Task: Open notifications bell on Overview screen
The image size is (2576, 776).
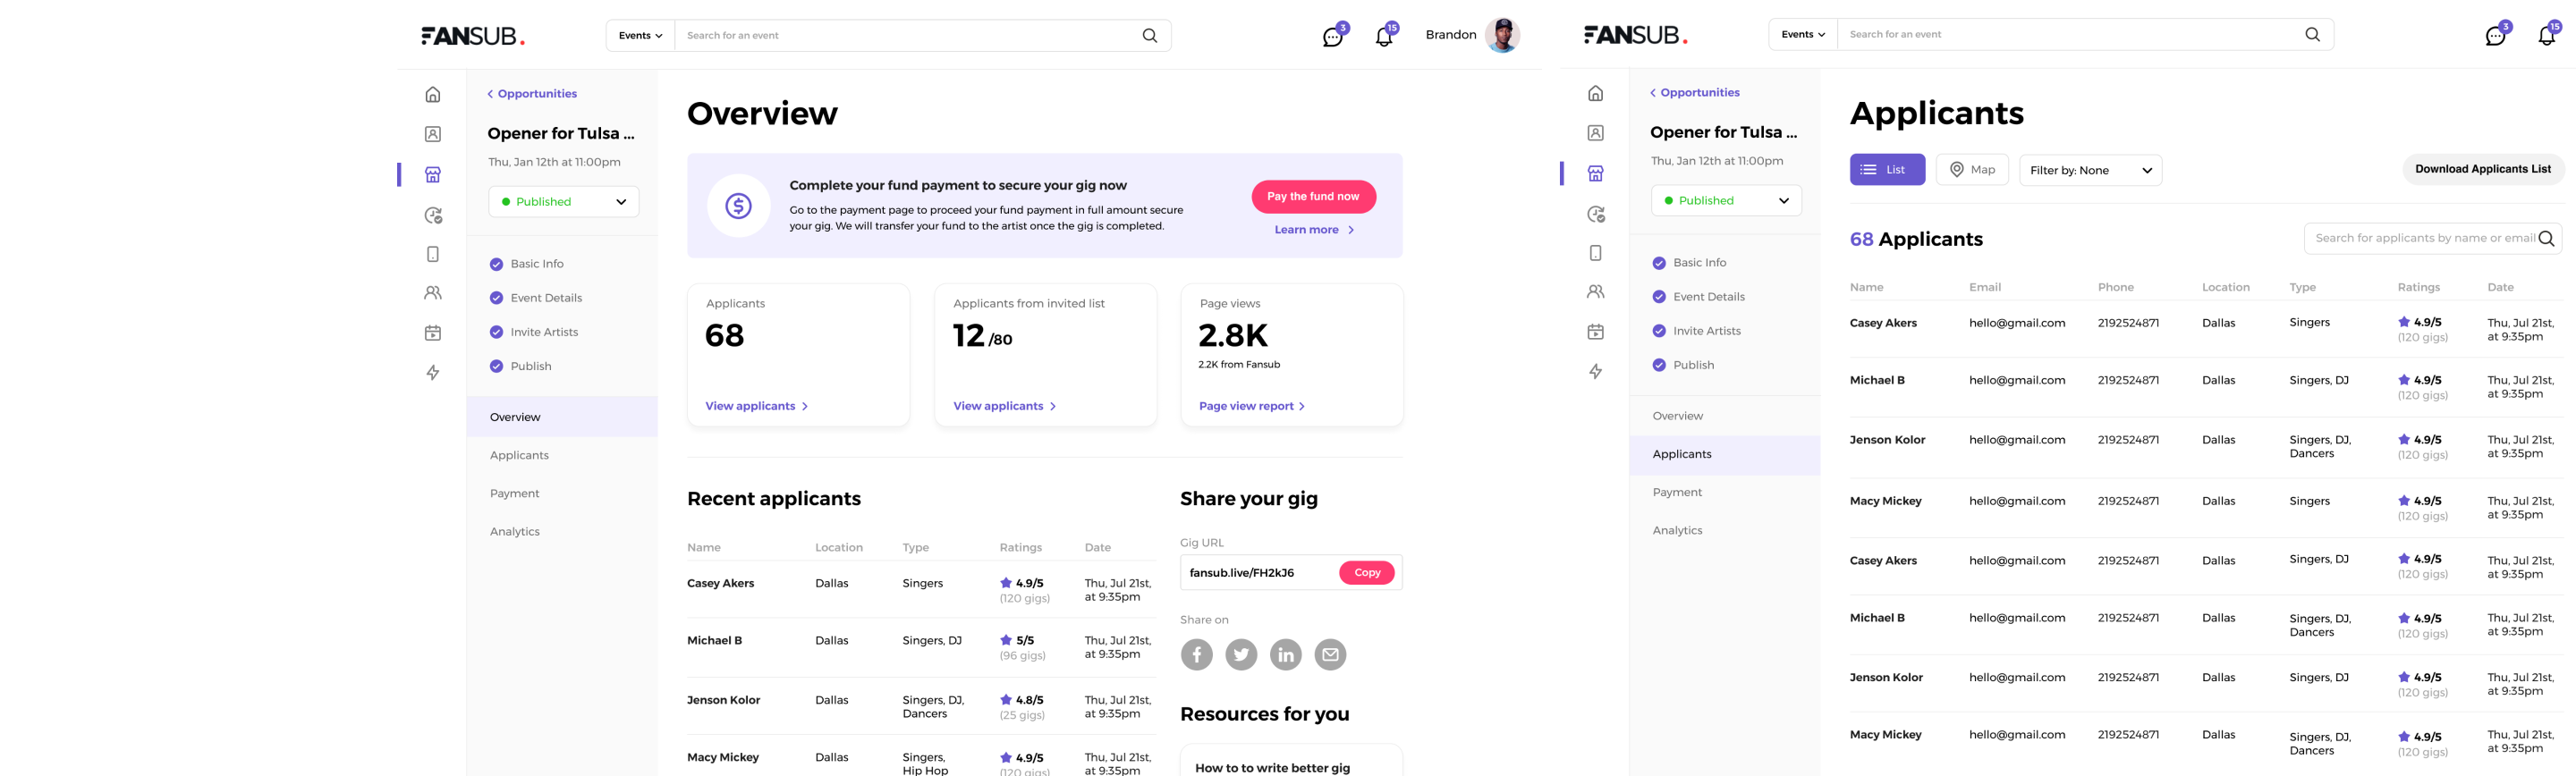Action: click(x=1384, y=36)
